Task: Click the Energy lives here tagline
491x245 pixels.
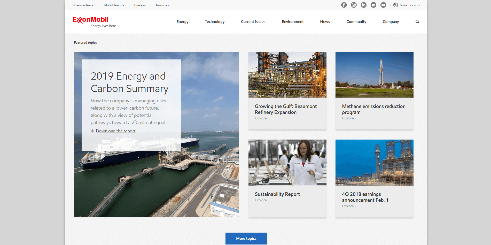Action: (103, 26)
